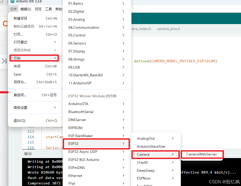Choose 另存为... menu entry
The image size is (241, 186).
pyautogui.click(x=35, y=82)
